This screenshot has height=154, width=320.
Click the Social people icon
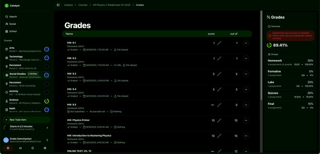7,24
